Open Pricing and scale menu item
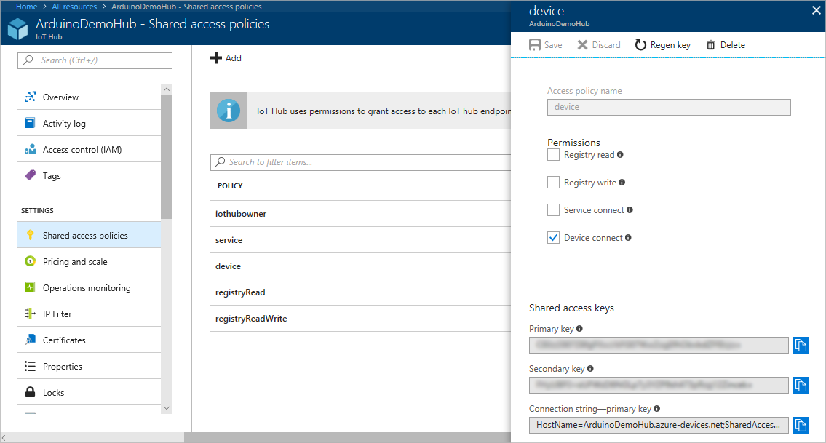This screenshot has width=826, height=443. (x=89, y=261)
